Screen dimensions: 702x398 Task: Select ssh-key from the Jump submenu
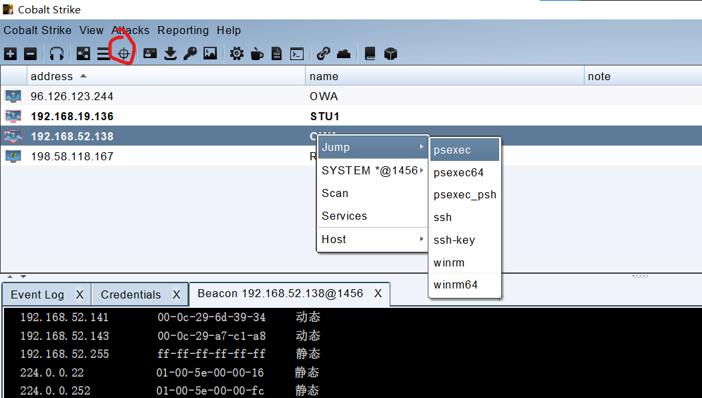click(x=464, y=240)
